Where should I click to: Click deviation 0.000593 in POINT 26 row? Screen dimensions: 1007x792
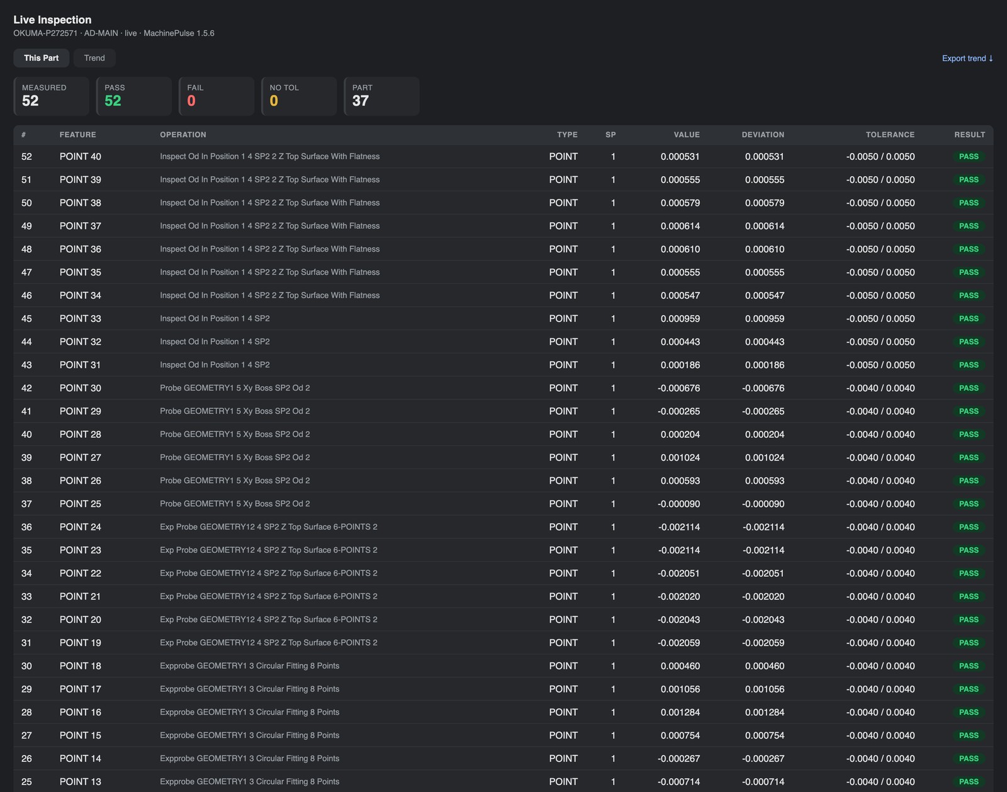(x=765, y=481)
